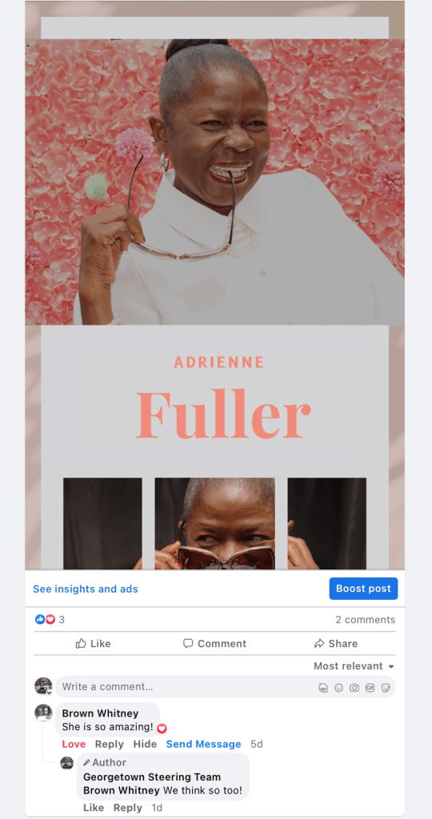Select the Comment action
Image resolution: width=432 pixels, height=819 pixels.
pyautogui.click(x=214, y=644)
